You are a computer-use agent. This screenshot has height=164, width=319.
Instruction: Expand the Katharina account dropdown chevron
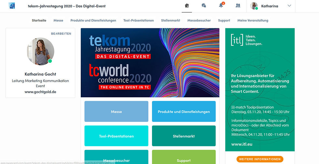point(289,6)
